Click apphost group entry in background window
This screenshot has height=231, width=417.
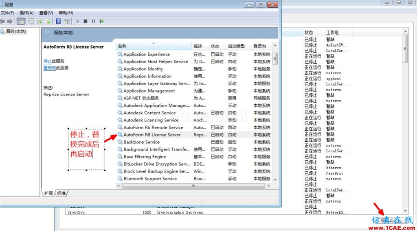(x=333, y=78)
